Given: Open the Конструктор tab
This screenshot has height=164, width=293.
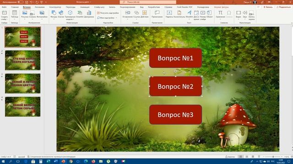Looking at the screenshot, I should coord(55,7).
